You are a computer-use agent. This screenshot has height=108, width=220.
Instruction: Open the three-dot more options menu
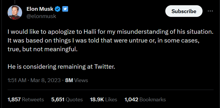click(210, 11)
